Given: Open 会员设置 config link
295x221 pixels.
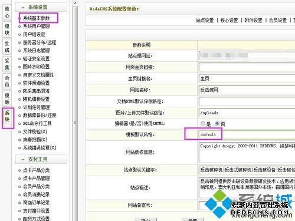Looking at the screenshot, I should [278, 21].
